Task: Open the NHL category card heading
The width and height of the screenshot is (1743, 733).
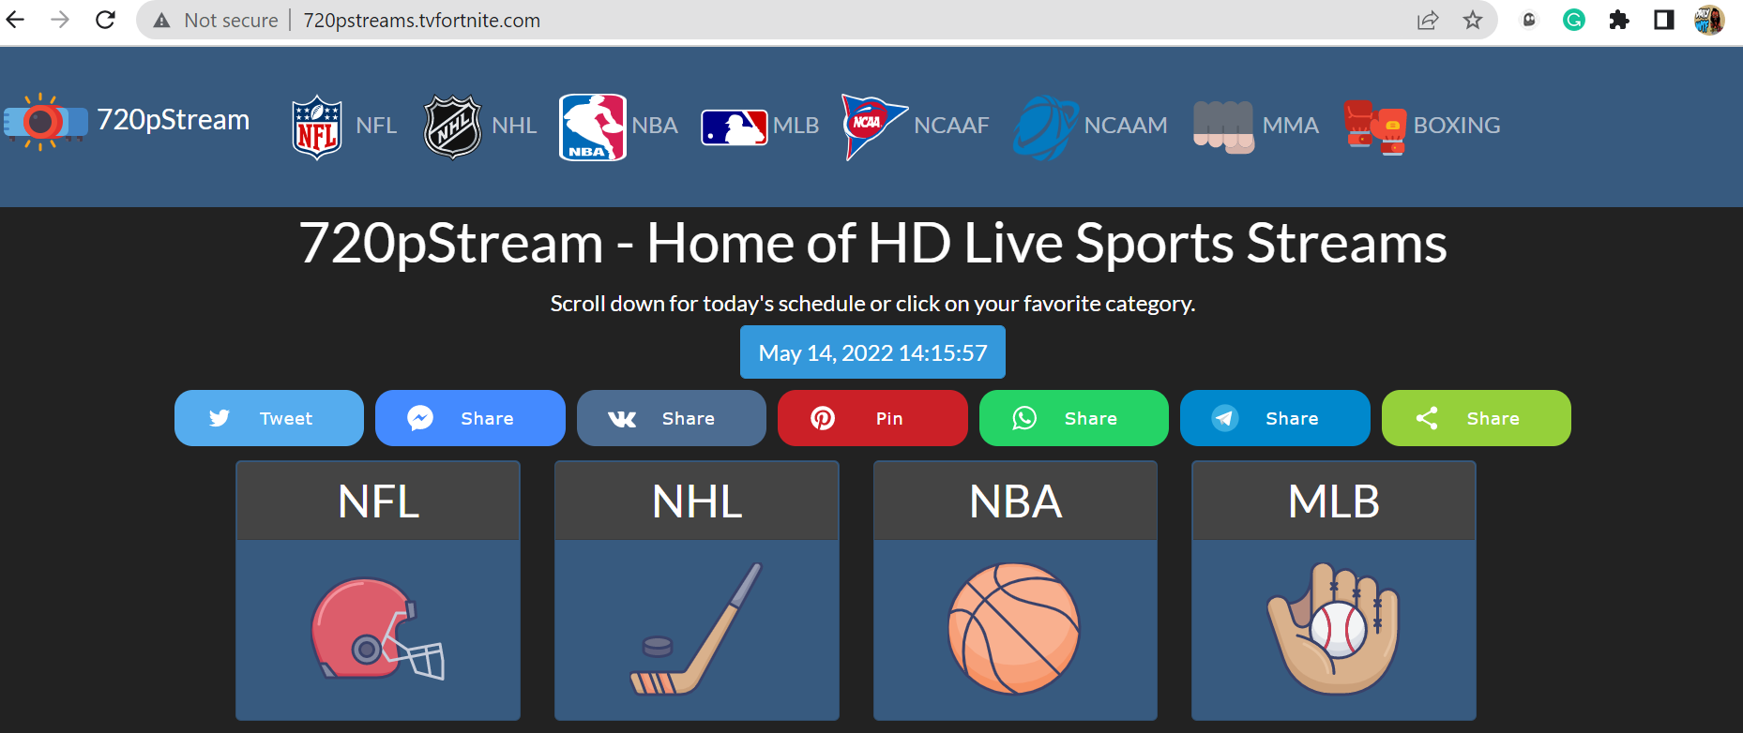Action: pyautogui.click(x=697, y=501)
